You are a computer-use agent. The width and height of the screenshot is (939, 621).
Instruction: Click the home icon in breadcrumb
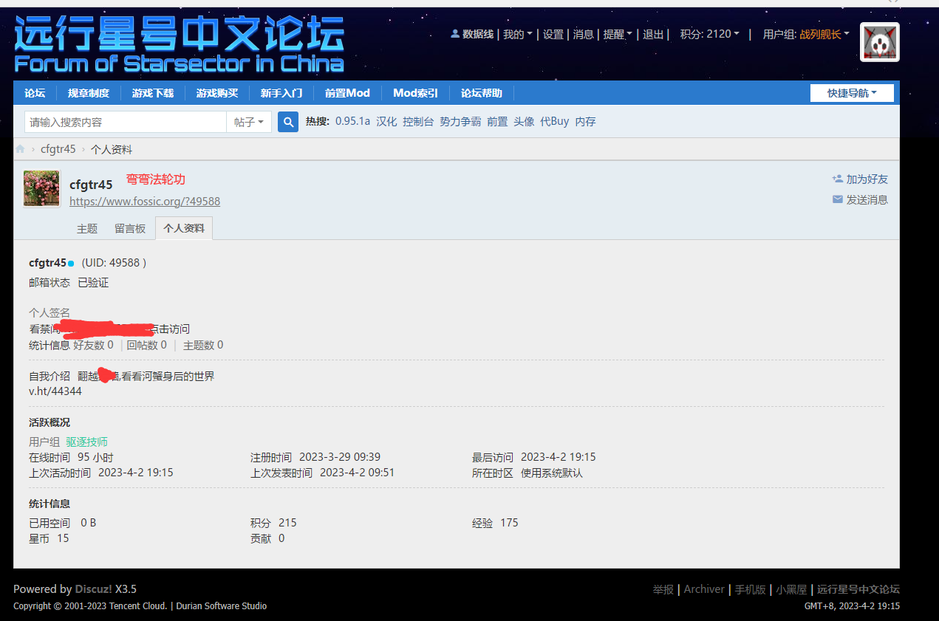point(21,149)
